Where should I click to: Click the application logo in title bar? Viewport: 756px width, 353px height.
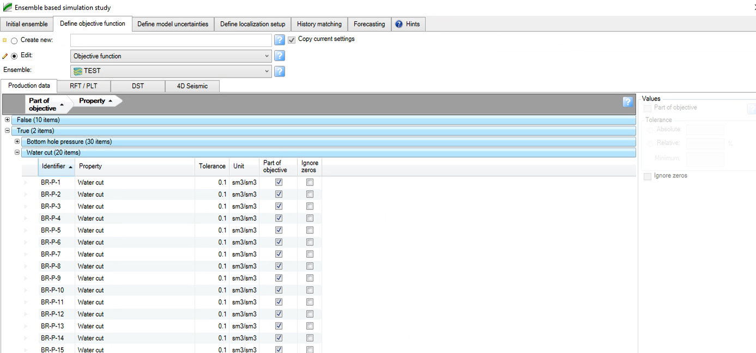pyautogui.click(x=7, y=8)
